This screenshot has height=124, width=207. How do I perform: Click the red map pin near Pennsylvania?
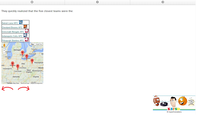32,61
